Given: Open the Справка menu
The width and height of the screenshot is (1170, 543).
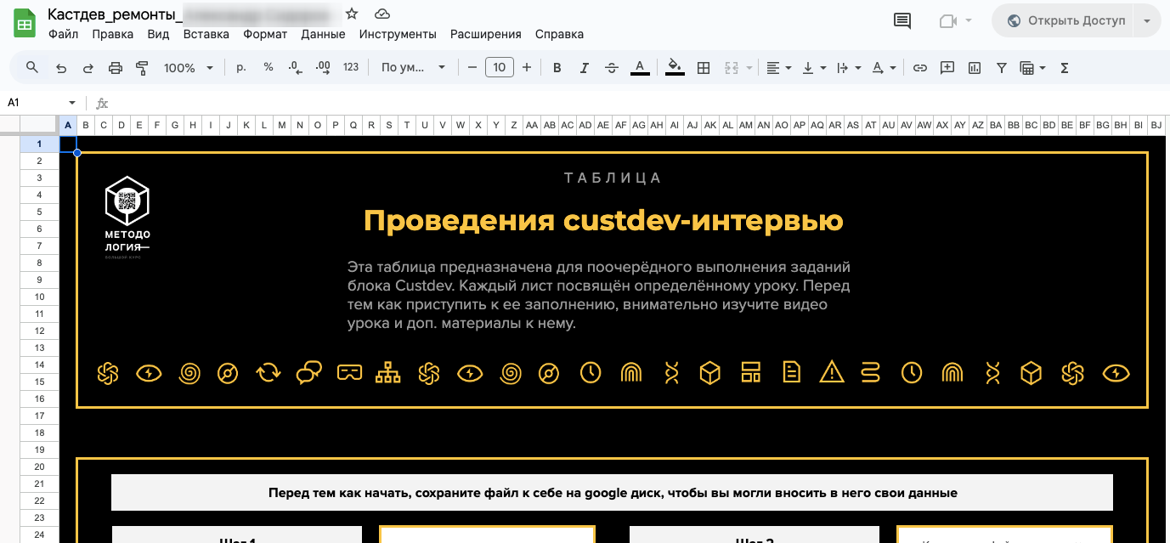Looking at the screenshot, I should tap(559, 35).
